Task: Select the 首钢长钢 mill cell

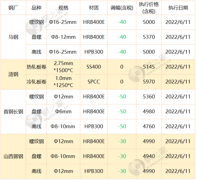Action: [x=13, y=112]
